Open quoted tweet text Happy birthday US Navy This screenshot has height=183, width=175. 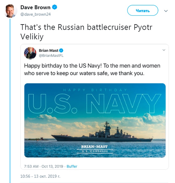point(92,70)
